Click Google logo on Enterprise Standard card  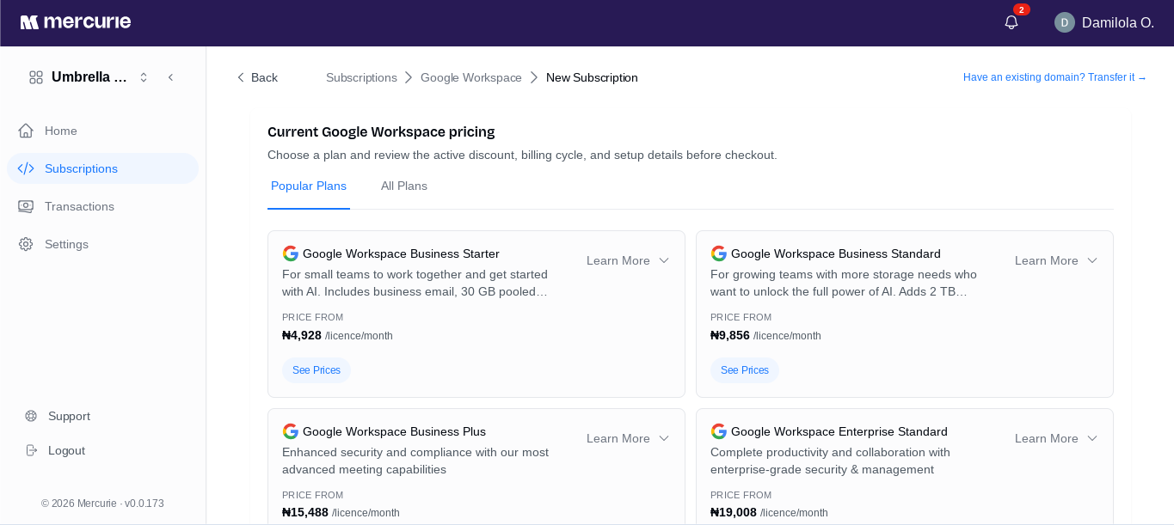(719, 431)
